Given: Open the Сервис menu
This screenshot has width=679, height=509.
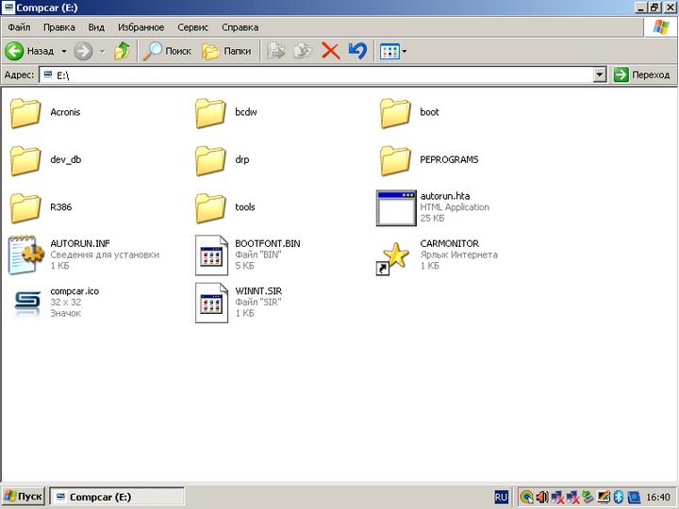Looking at the screenshot, I should 193,27.
